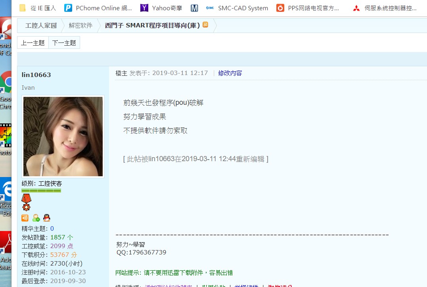Go to 解密软件 breadcrumb section
The width and height of the screenshot is (427, 287).
[x=80, y=25]
